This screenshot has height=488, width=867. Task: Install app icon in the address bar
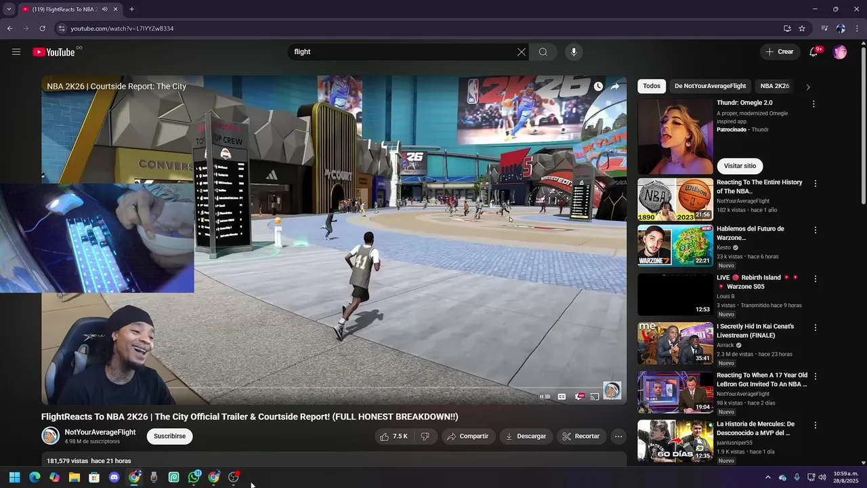[787, 28]
